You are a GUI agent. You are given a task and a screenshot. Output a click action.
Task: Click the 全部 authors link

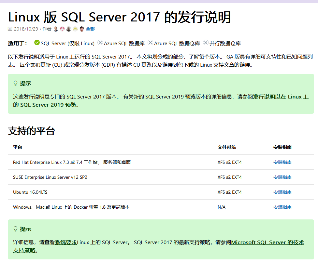[90, 29]
